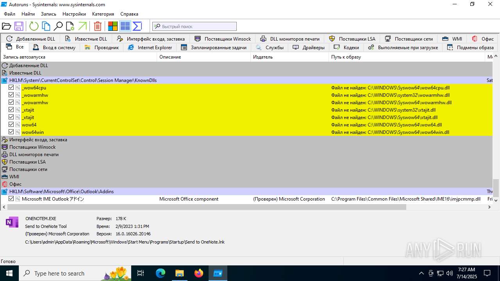The width and height of the screenshot is (500, 281).
Task: Switch to DLL мониторов печати tab
Action: pyautogui.click(x=290, y=39)
